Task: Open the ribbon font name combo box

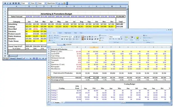Action: (x=66, y=37)
